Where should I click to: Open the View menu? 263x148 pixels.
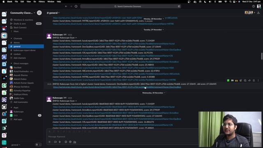pyautogui.click(x=29, y=2)
